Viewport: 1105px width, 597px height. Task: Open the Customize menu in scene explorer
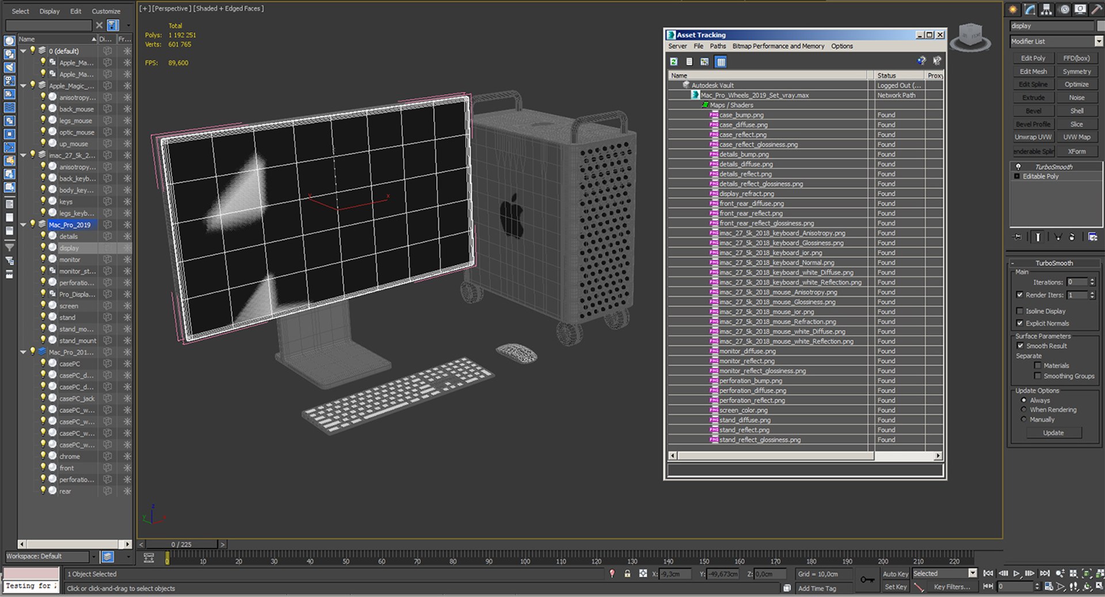point(106,11)
